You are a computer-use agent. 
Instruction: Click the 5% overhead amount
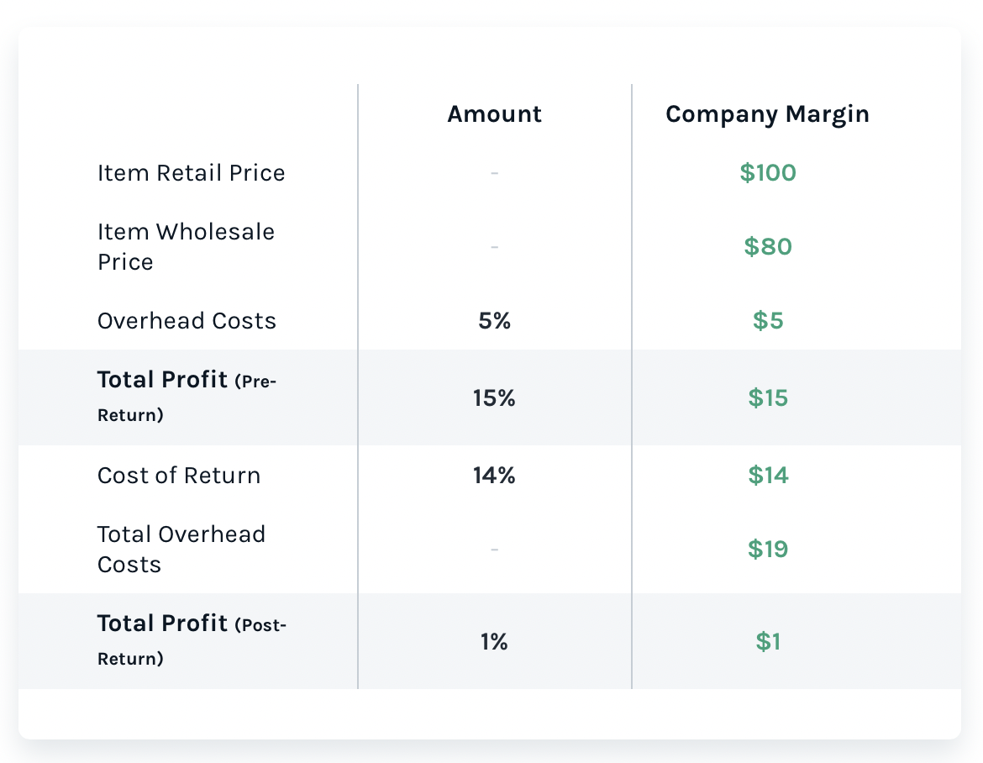pyautogui.click(x=494, y=321)
